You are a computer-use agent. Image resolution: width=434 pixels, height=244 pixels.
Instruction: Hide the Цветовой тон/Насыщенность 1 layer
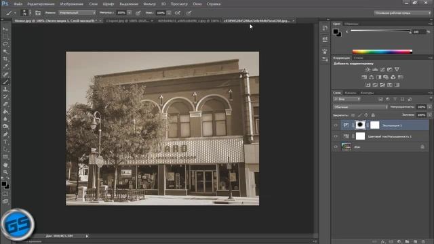(336, 136)
